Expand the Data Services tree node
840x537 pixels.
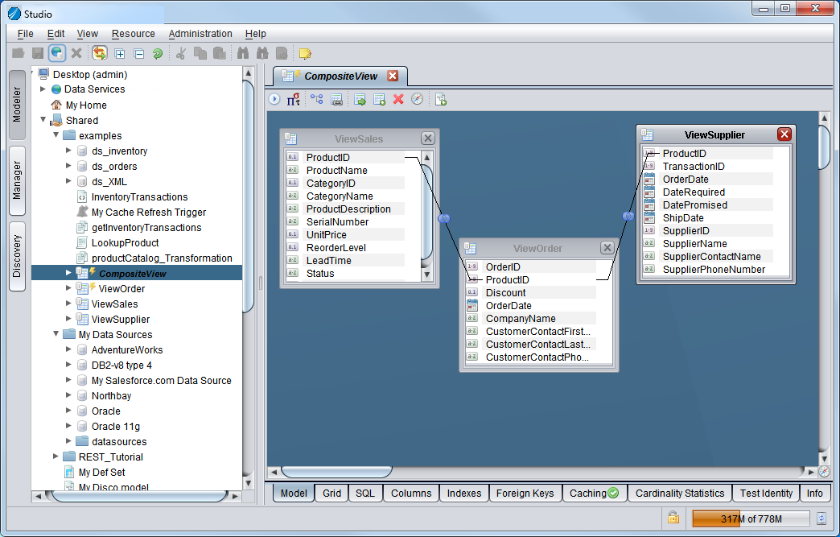(43, 89)
